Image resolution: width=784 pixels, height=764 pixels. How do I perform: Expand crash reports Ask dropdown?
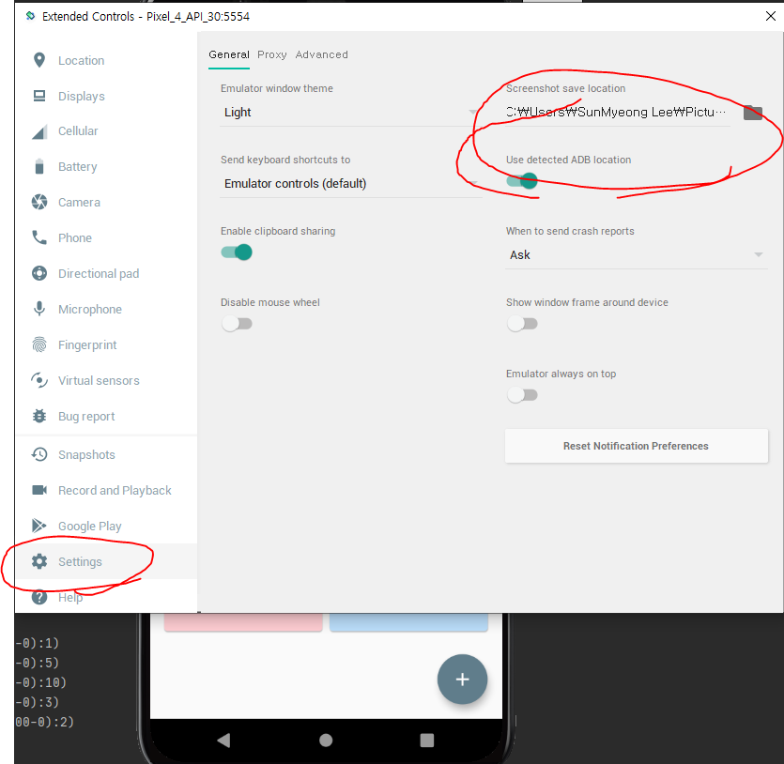(636, 255)
